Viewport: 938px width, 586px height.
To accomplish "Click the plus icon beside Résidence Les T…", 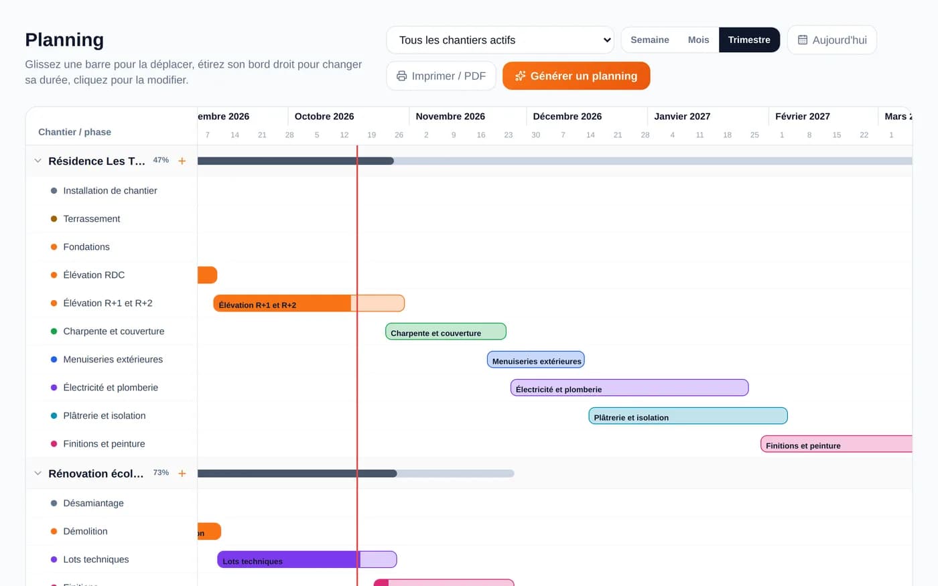I will click(182, 161).
